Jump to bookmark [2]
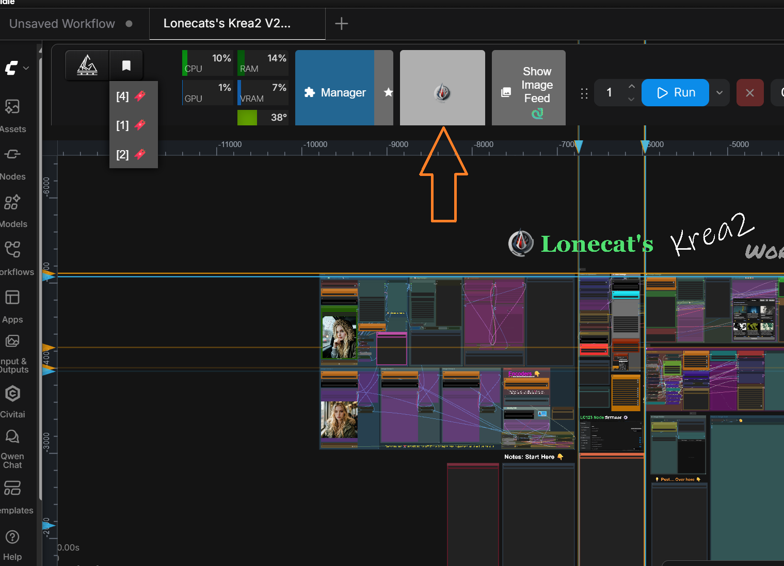 [x=131, y=154]
